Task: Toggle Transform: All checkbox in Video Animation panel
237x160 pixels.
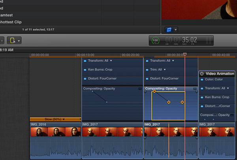Action: 202,88
